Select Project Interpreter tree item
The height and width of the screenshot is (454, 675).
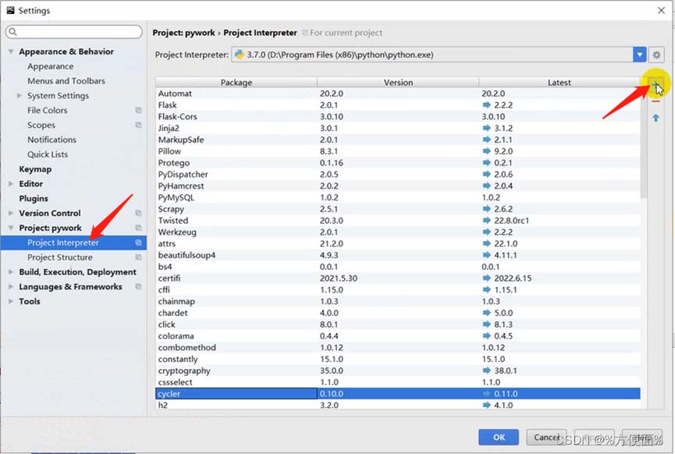pyautogui.click(x=73, y=243)
